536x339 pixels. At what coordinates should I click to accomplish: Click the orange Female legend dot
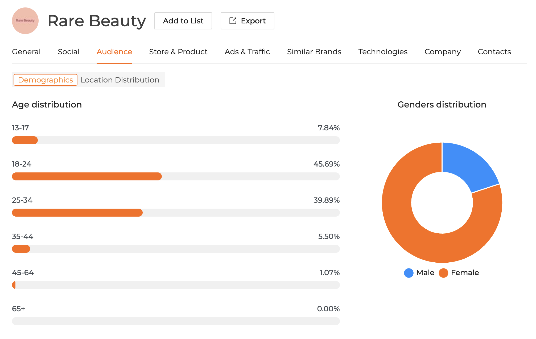[x=443, y=273]
